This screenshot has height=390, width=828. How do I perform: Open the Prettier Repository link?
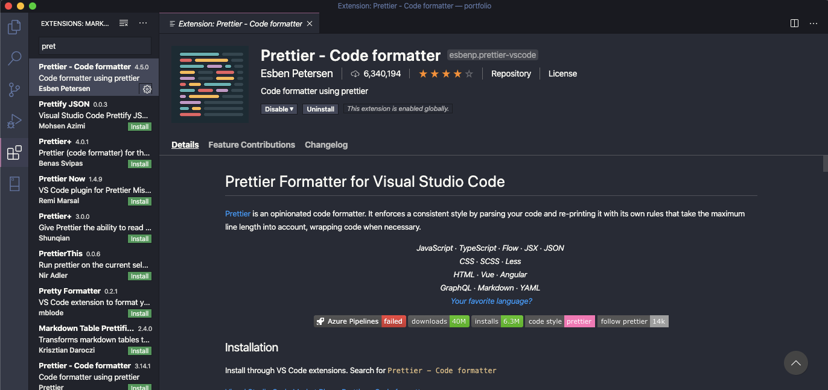tap(511, 74)
